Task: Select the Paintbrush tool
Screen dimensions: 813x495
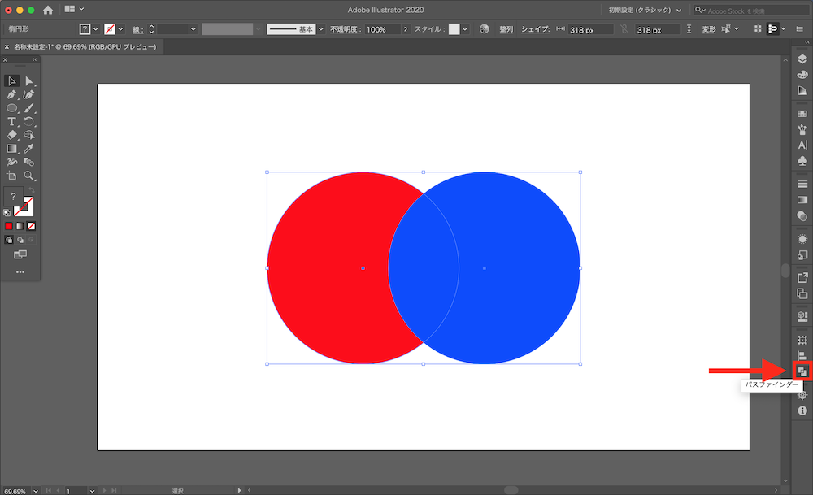Action: coord(29,108)
